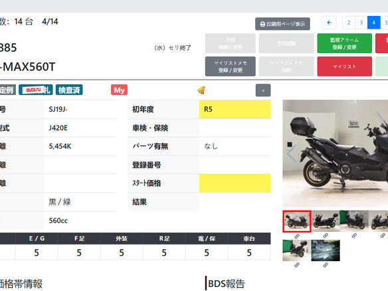Select the fifth thumbnail in second row
The width and height of the screenshot is (388, 291).
[x=297, y=250]
